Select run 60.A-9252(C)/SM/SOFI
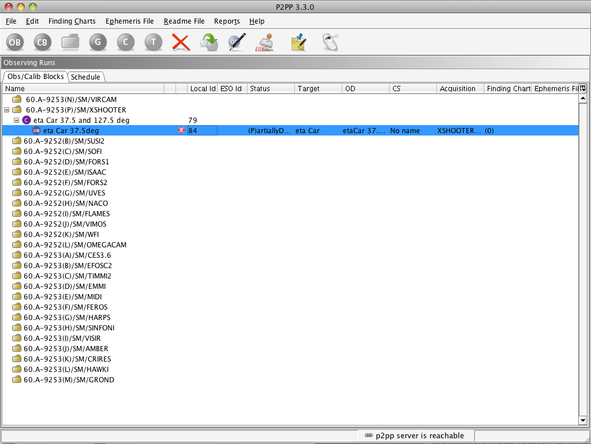Image resolution: width=591 pixels, height=444 pixels. click(62, 152)
